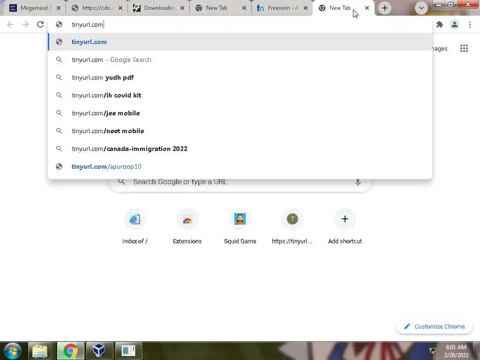Open the Extensions puzzle icon
Viewport: 480px width, 360px height.
[x=440, y=24]
